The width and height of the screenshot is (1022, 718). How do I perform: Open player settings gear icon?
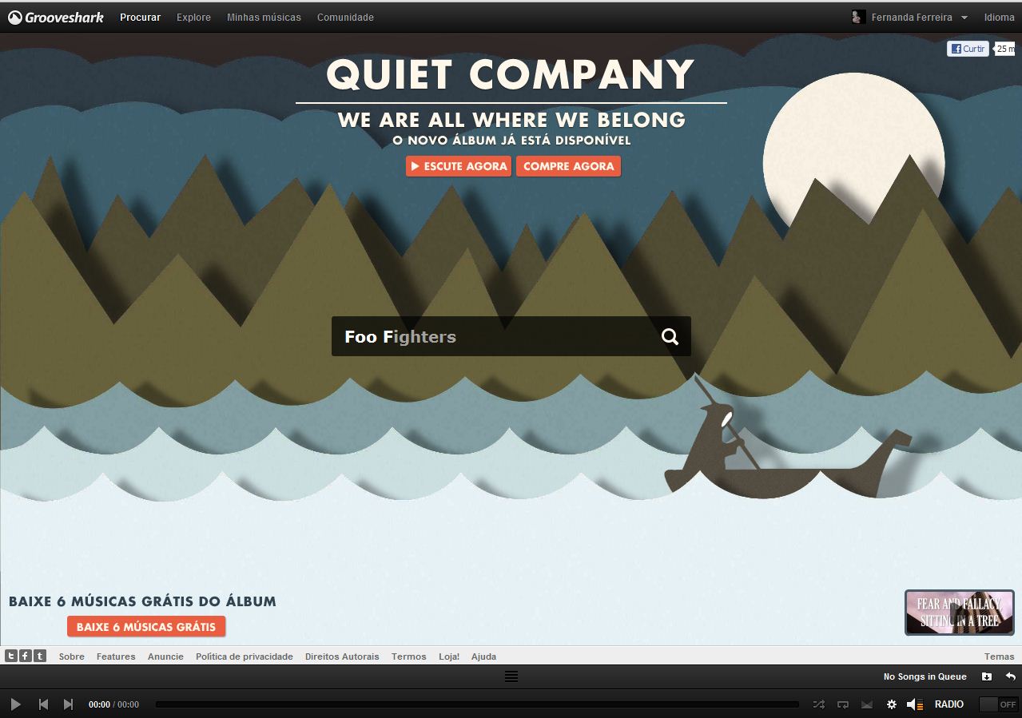pos(892,704)
